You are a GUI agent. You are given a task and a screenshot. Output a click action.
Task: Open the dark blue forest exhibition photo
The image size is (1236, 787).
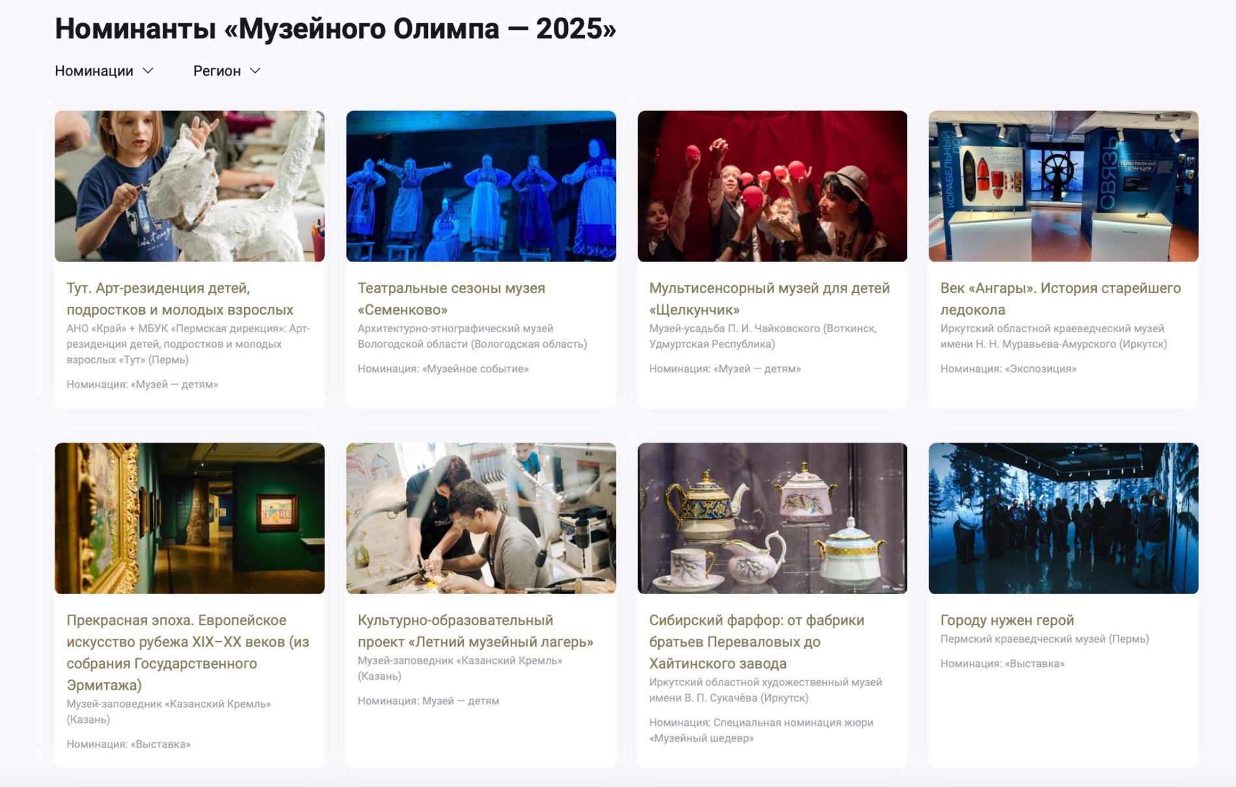pos(1064,518)
